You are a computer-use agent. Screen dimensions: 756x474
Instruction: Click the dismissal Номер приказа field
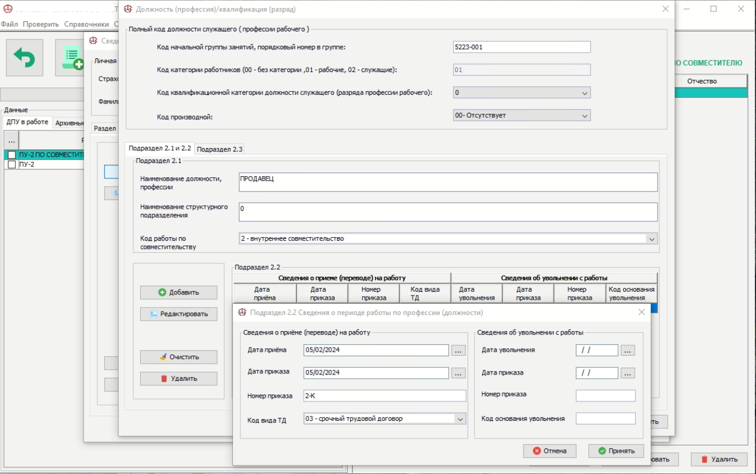tap(605, 396)
